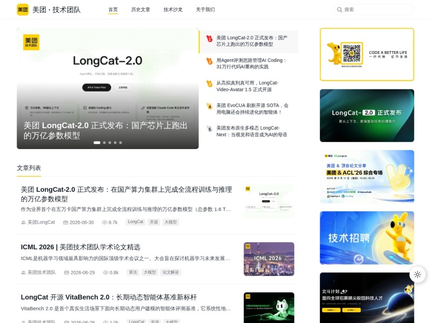
Task: Open article ICML 2026 美团技术团队学术论文精选
Action: pos(80,247)
